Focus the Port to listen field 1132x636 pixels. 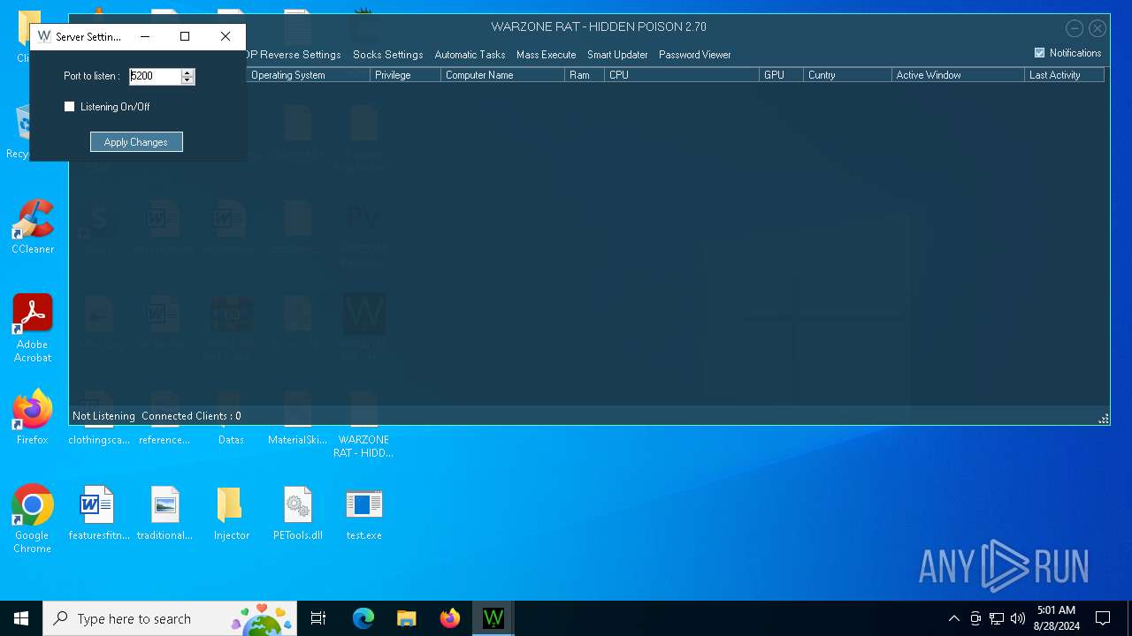[x=155, y=77]
